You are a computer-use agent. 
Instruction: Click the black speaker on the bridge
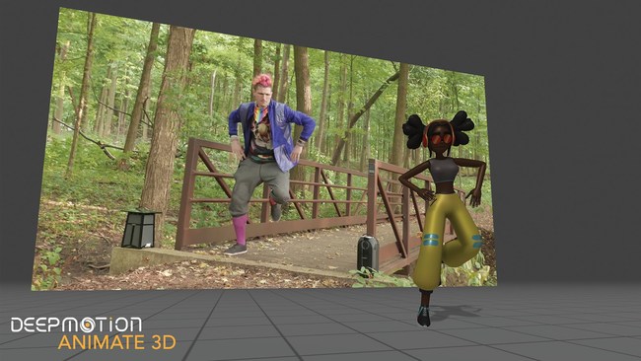368,253
